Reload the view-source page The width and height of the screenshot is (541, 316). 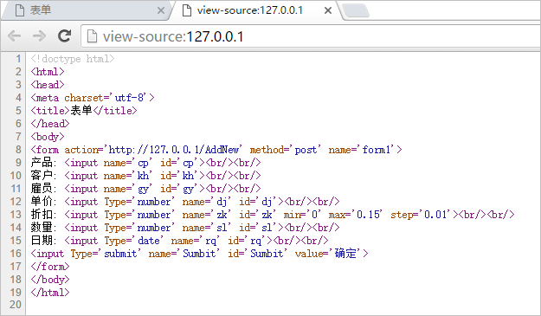[x=65, y=35]
